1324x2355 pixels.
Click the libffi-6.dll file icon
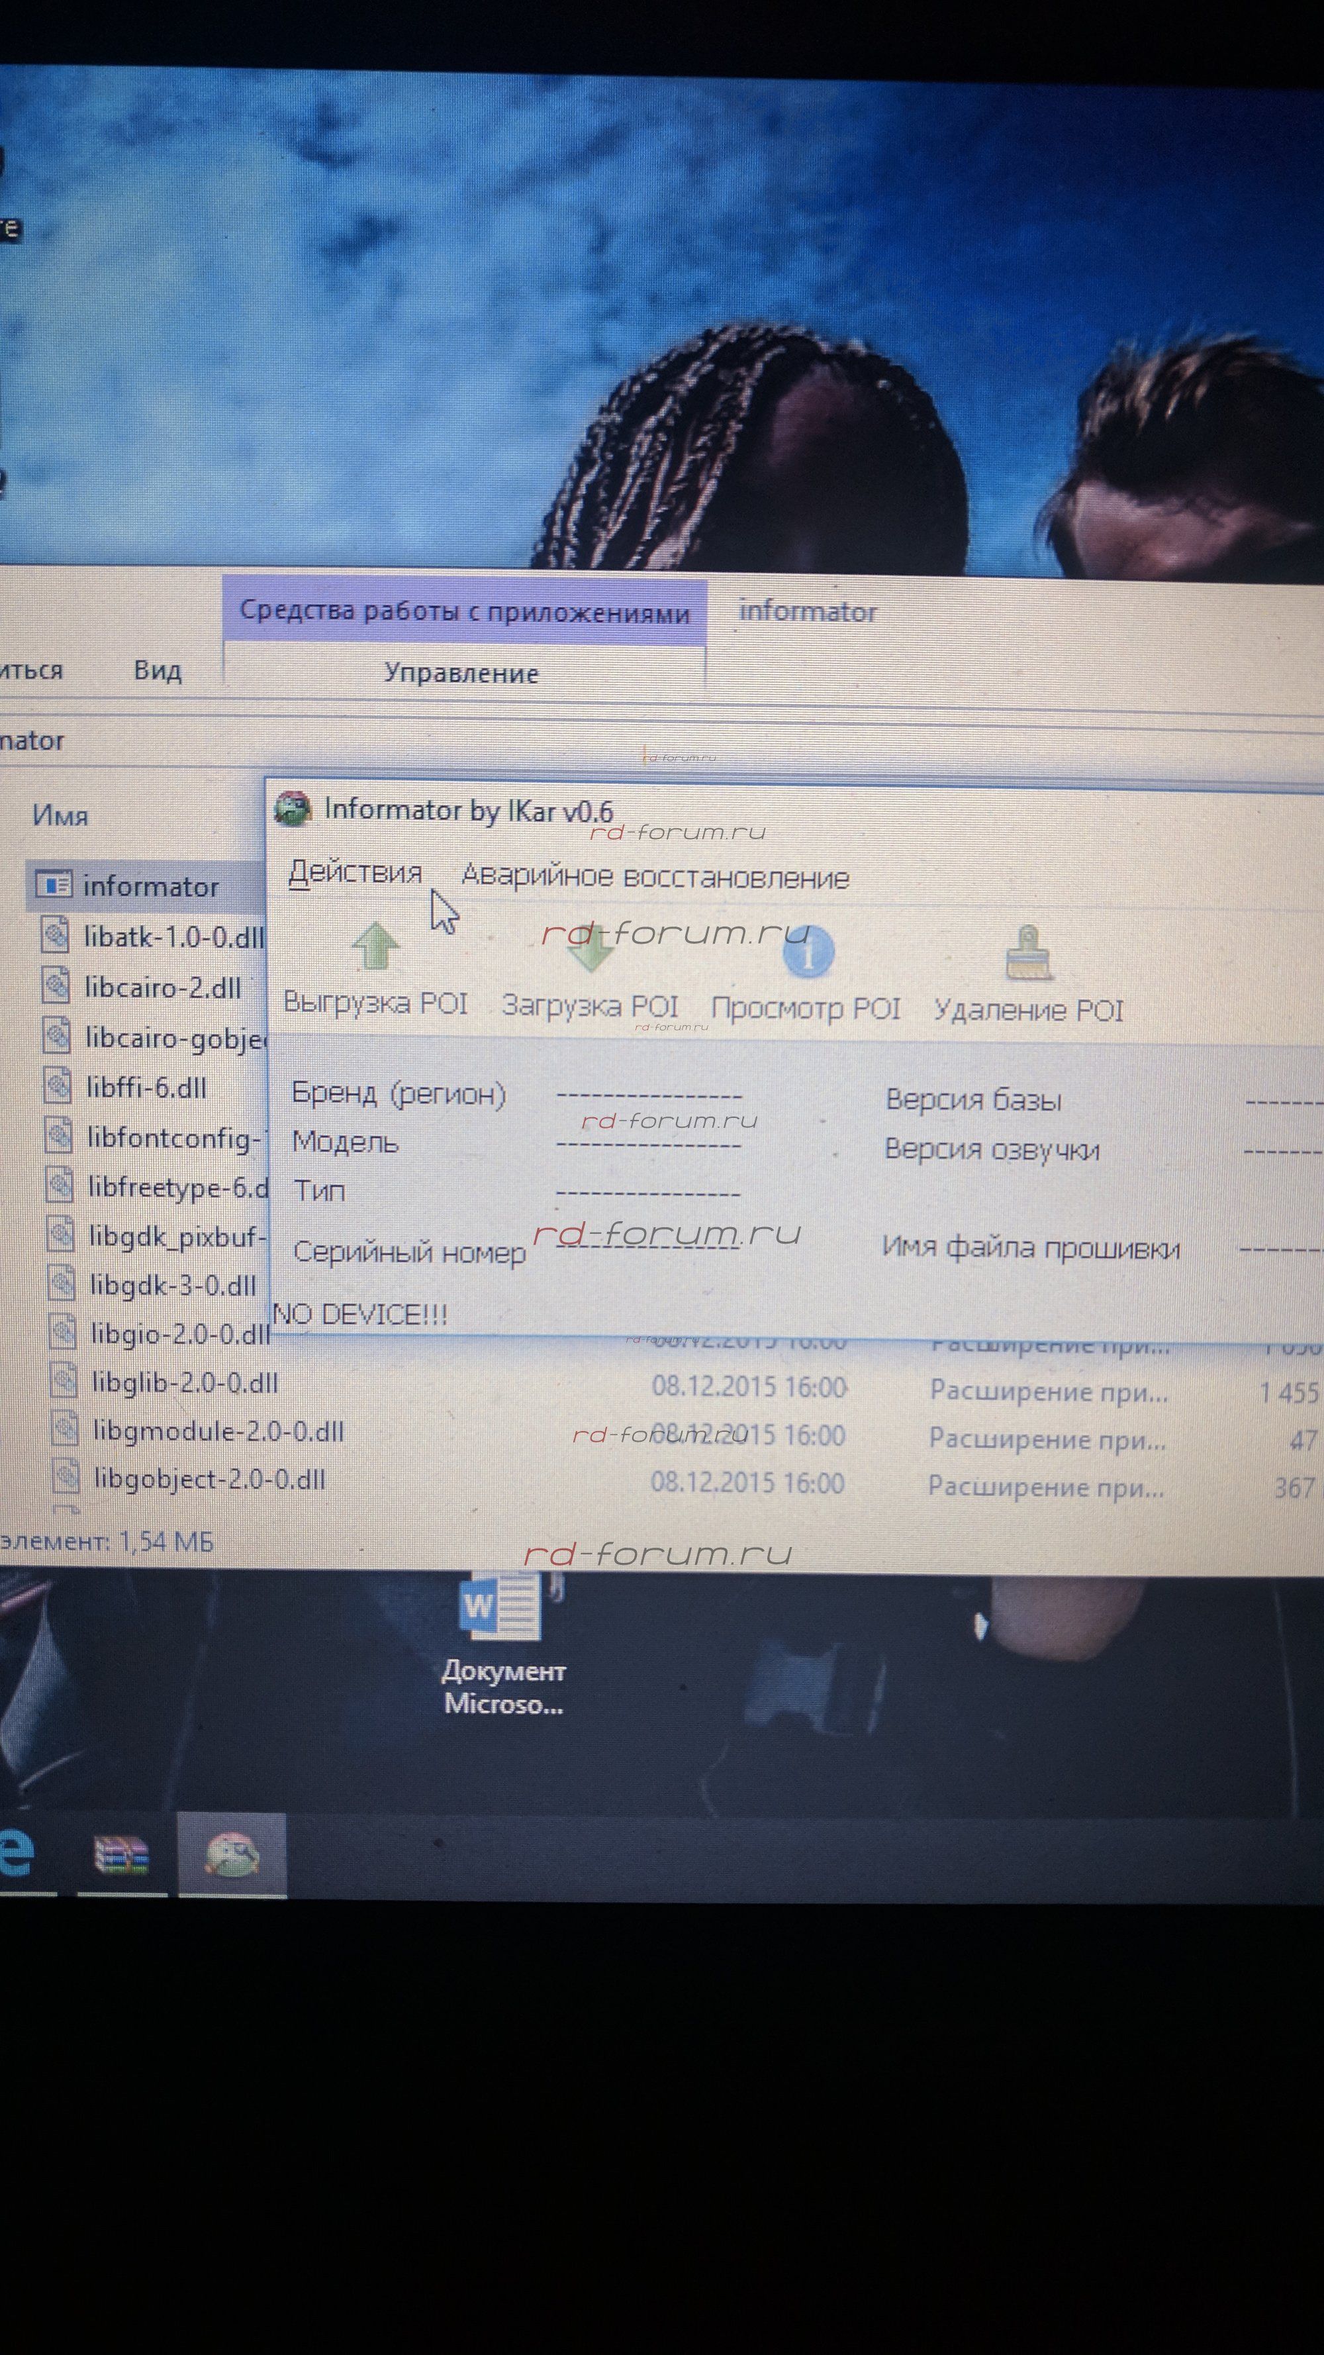tap(58, 1086)
